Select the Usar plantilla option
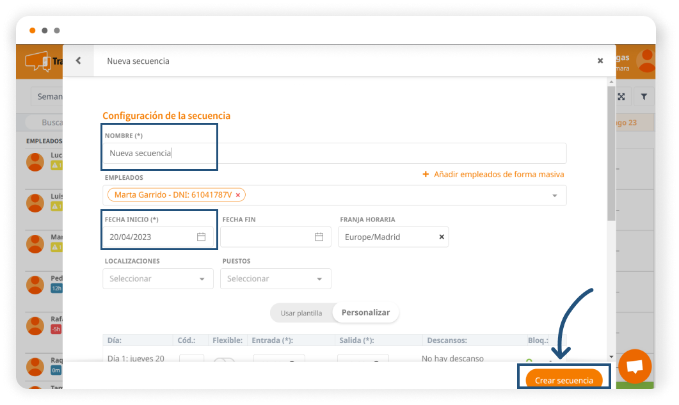This screenshot has height=405, width=679. click(301, 313)
